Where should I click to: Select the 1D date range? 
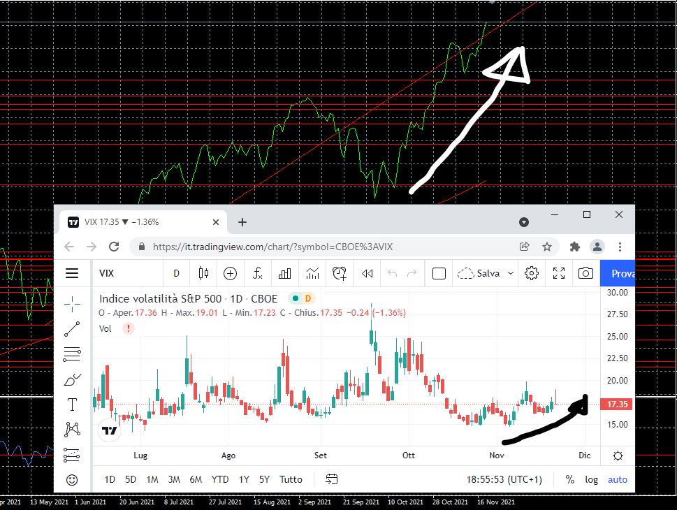(x=110, y=479)
